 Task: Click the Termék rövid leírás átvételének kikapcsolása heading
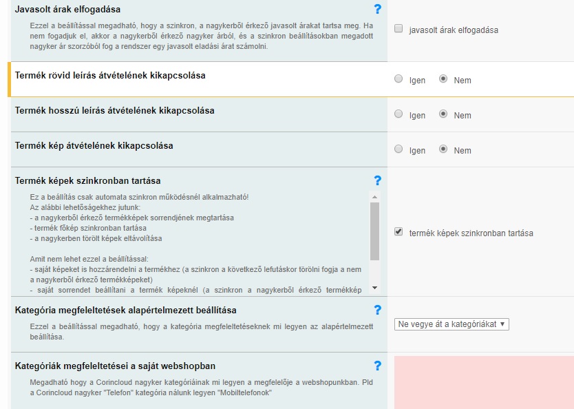(110, 75)
